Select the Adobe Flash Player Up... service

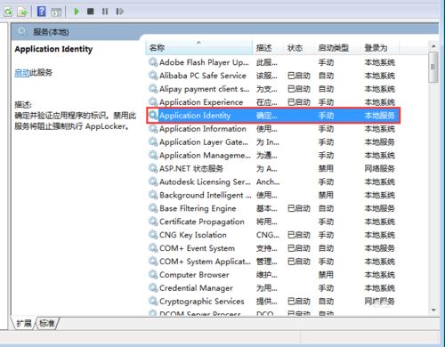pos(273,62)
